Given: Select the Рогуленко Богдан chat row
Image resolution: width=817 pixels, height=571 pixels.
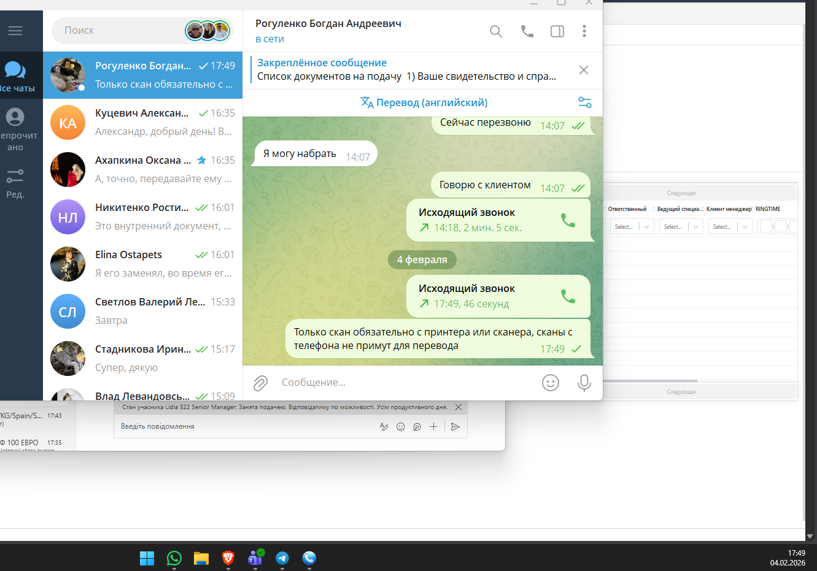Looking at the screenshot, I should pyautogui.click(x=142, y=75).
